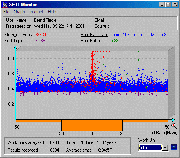The height and width of the screenshot is (158, 180).
Task: Click the Strongest Peak value 2933,52
Action: (42, 35)
